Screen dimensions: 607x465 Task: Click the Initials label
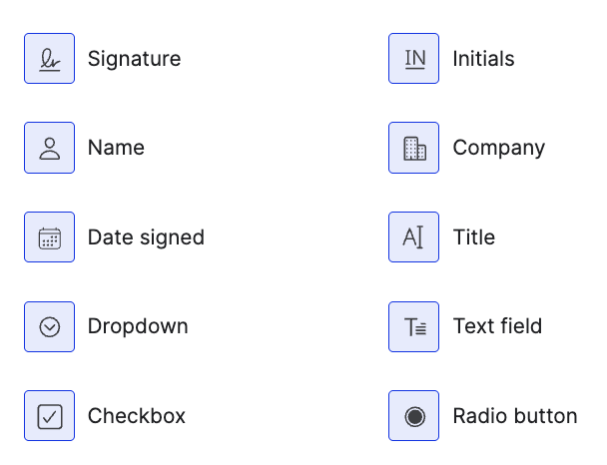[x=483, y=59]
